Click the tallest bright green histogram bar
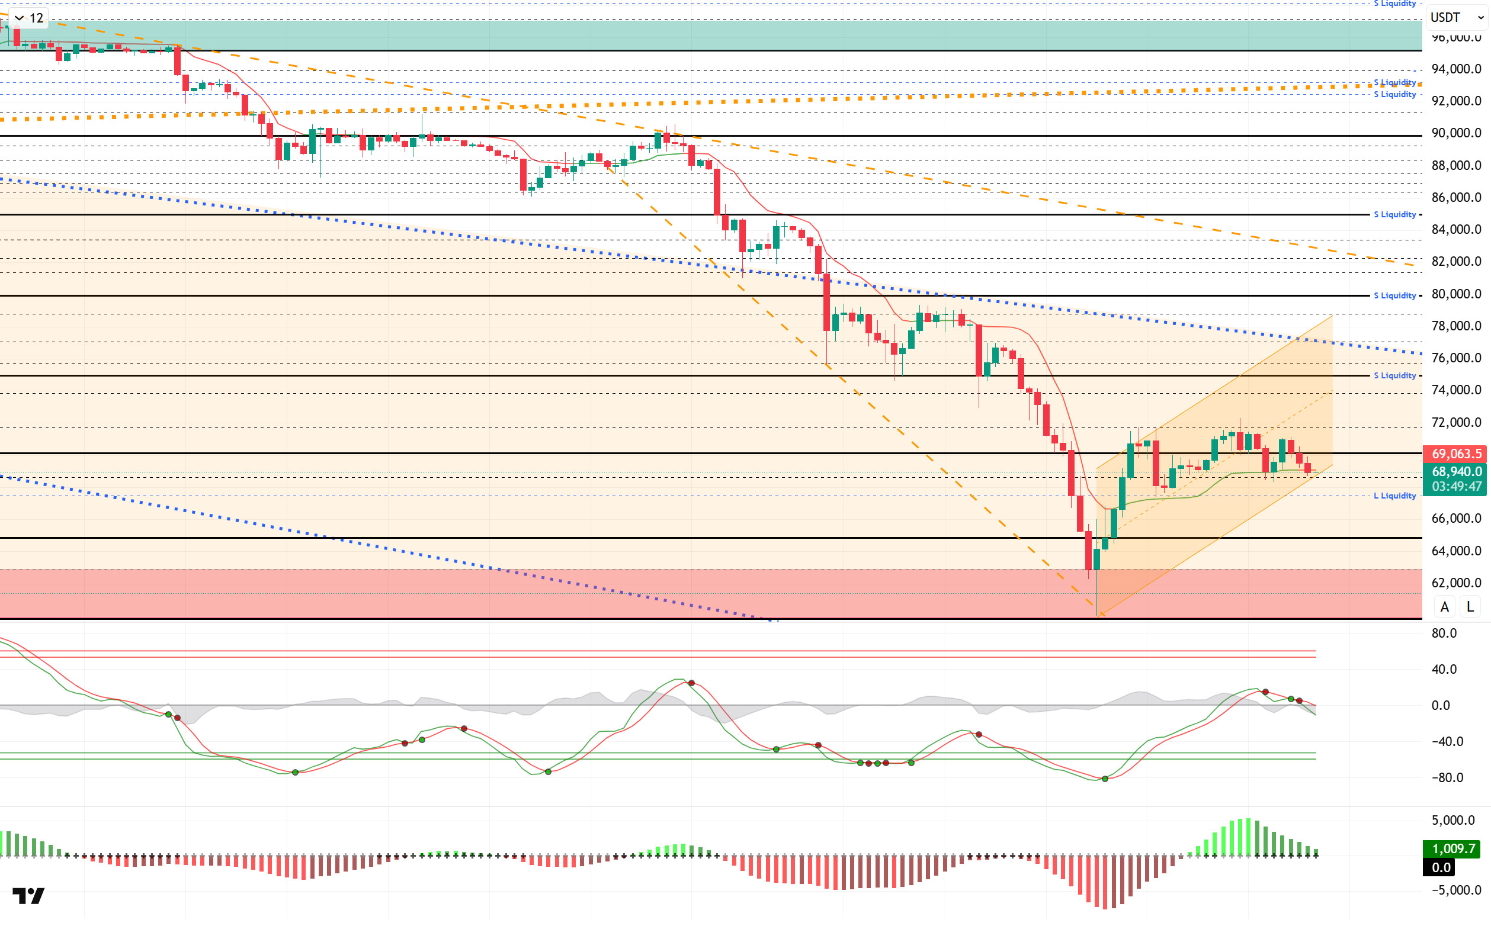This screenshot has height=926, width=1491. [1248, 837]
